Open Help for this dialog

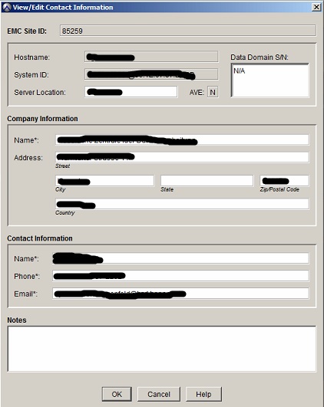tap(203, 394)
